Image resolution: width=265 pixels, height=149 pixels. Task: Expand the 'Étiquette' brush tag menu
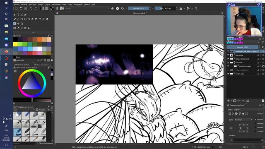[x=41, y=110]
